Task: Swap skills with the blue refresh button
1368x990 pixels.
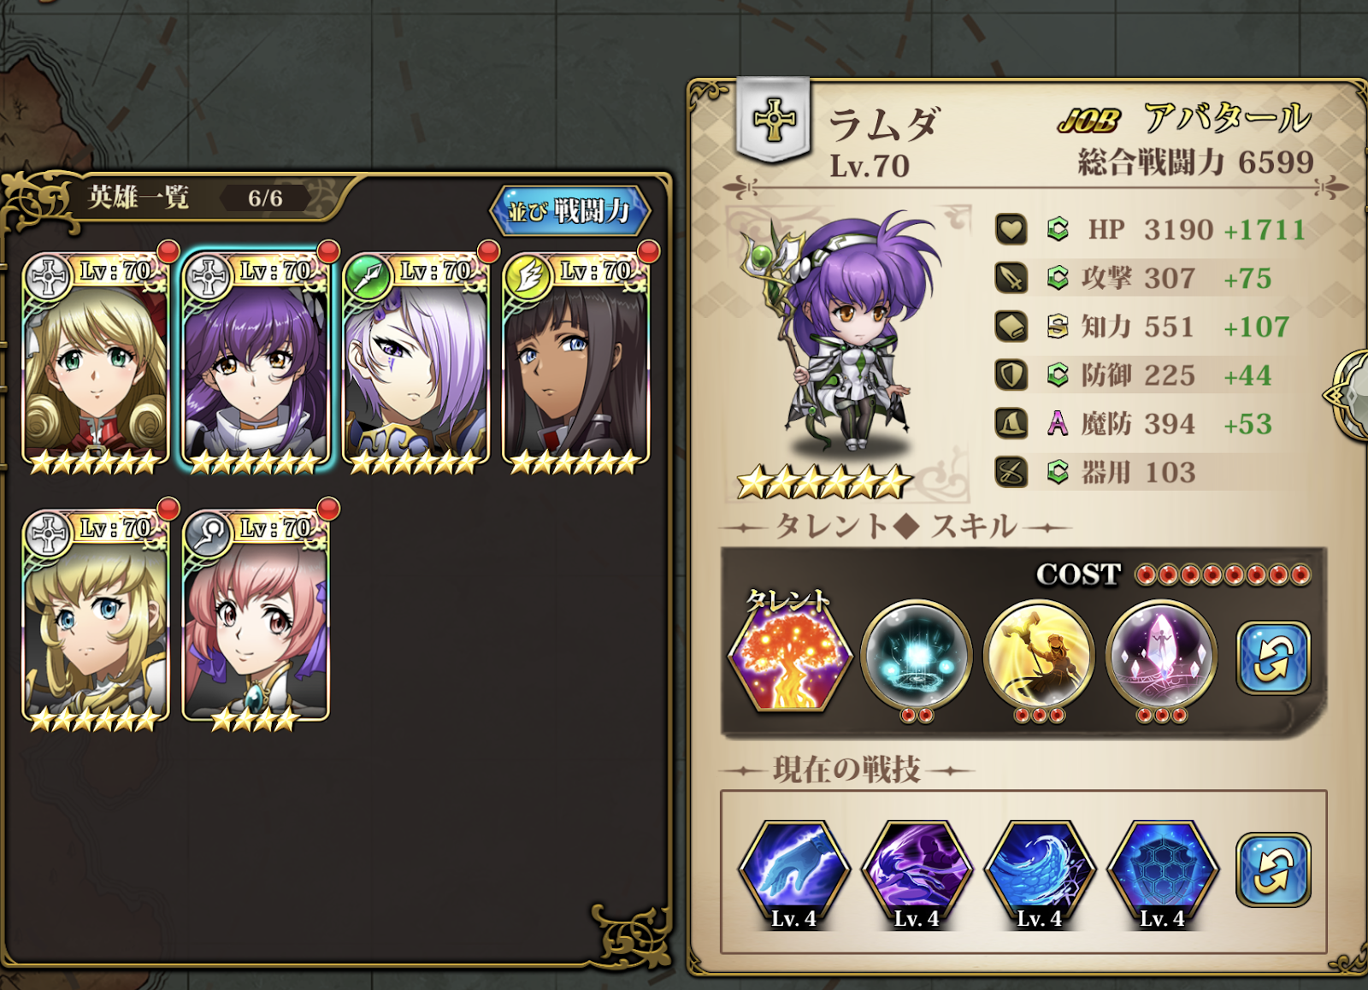Action: tap(1273, 657)
